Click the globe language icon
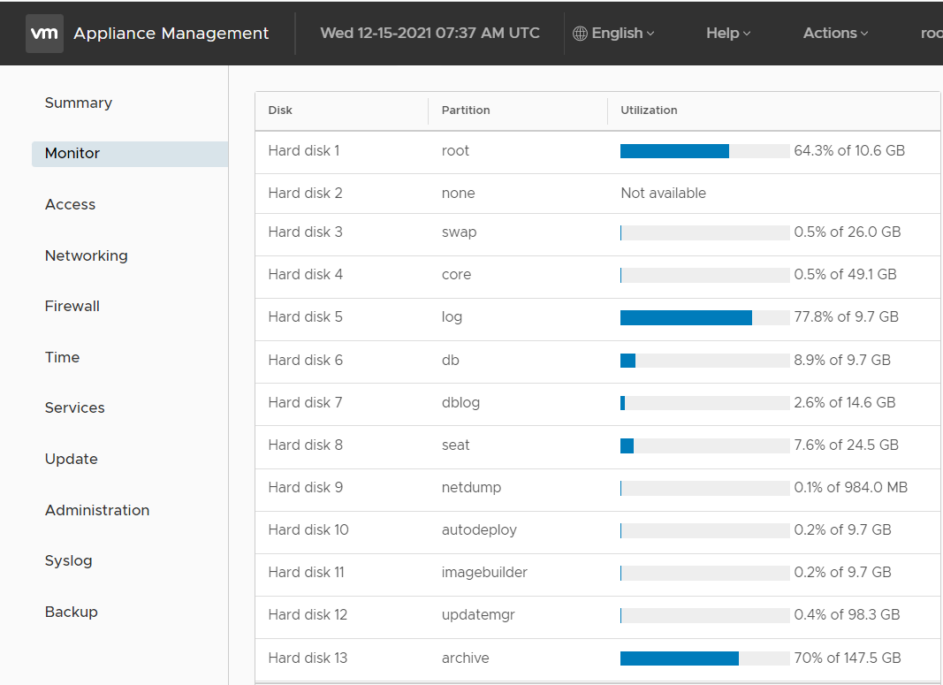 [580, 34]
